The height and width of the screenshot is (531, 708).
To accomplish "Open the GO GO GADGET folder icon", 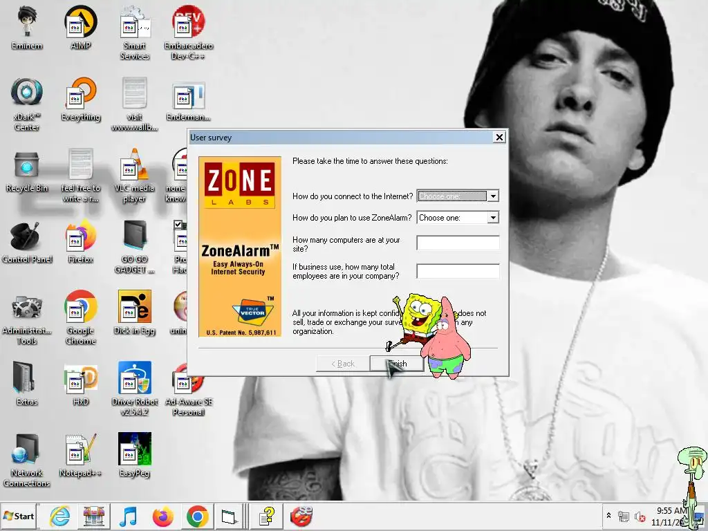I will coord(135,247).
